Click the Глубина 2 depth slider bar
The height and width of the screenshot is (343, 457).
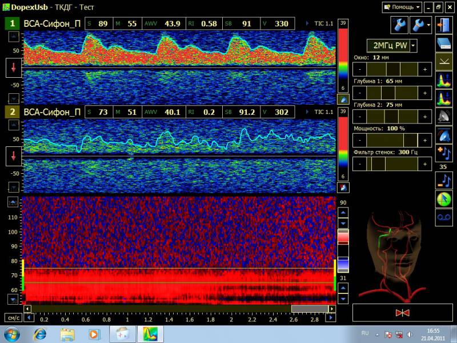392,117
